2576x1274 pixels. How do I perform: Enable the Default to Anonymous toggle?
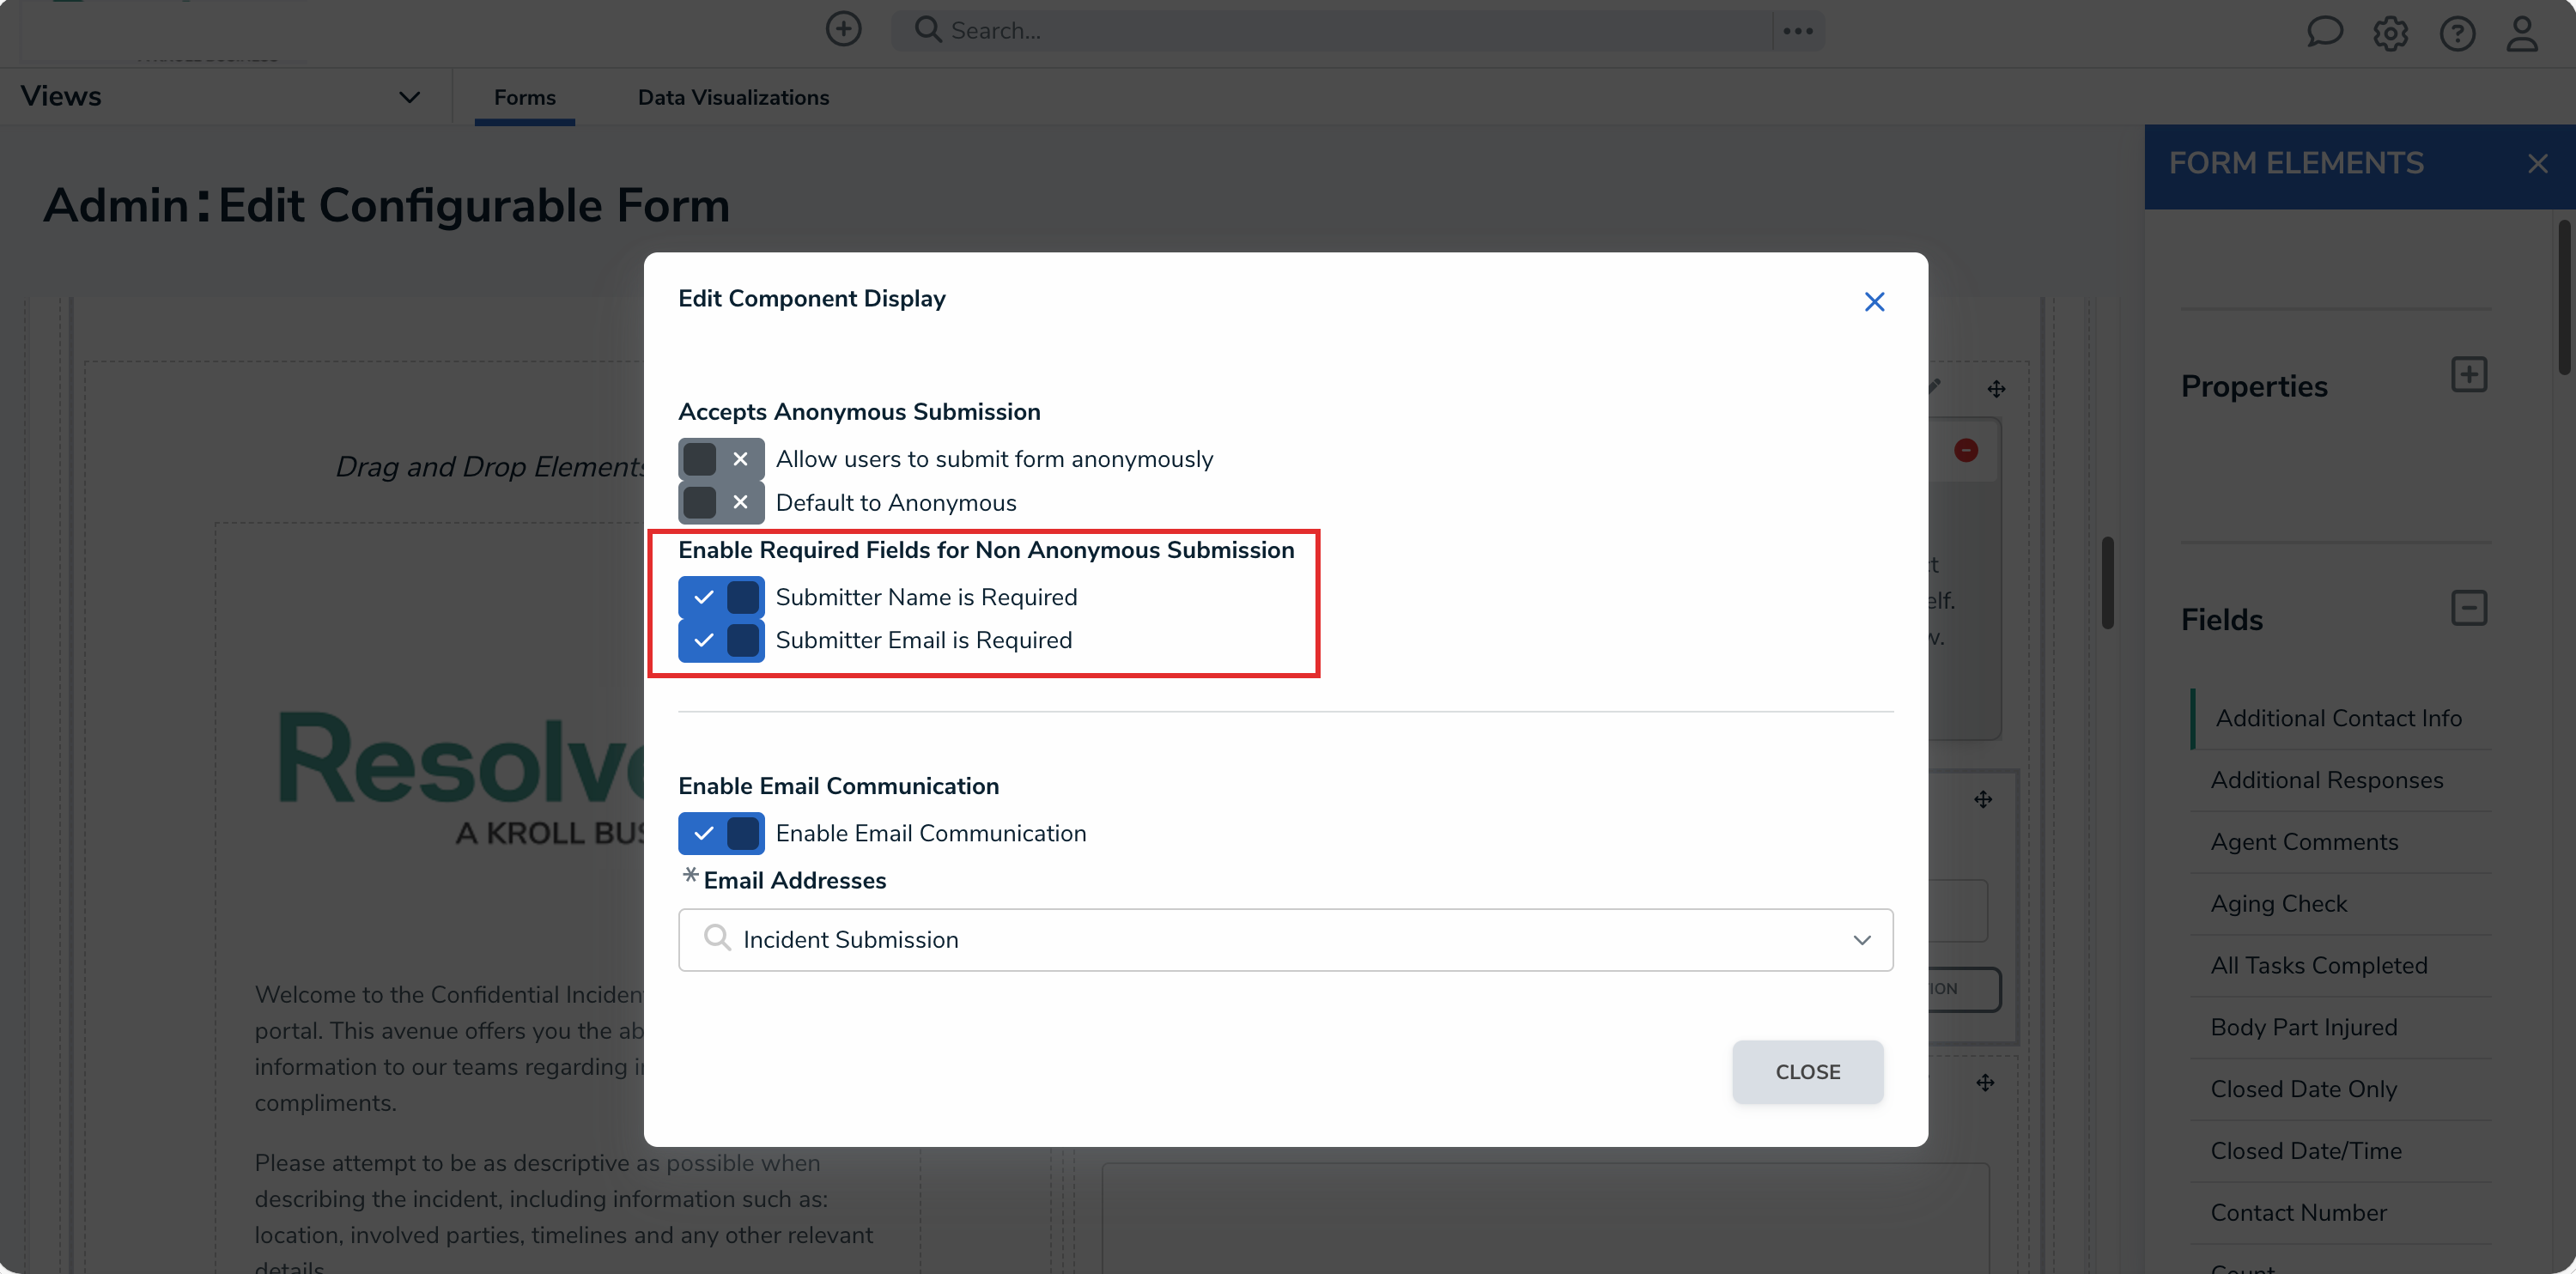720,502
